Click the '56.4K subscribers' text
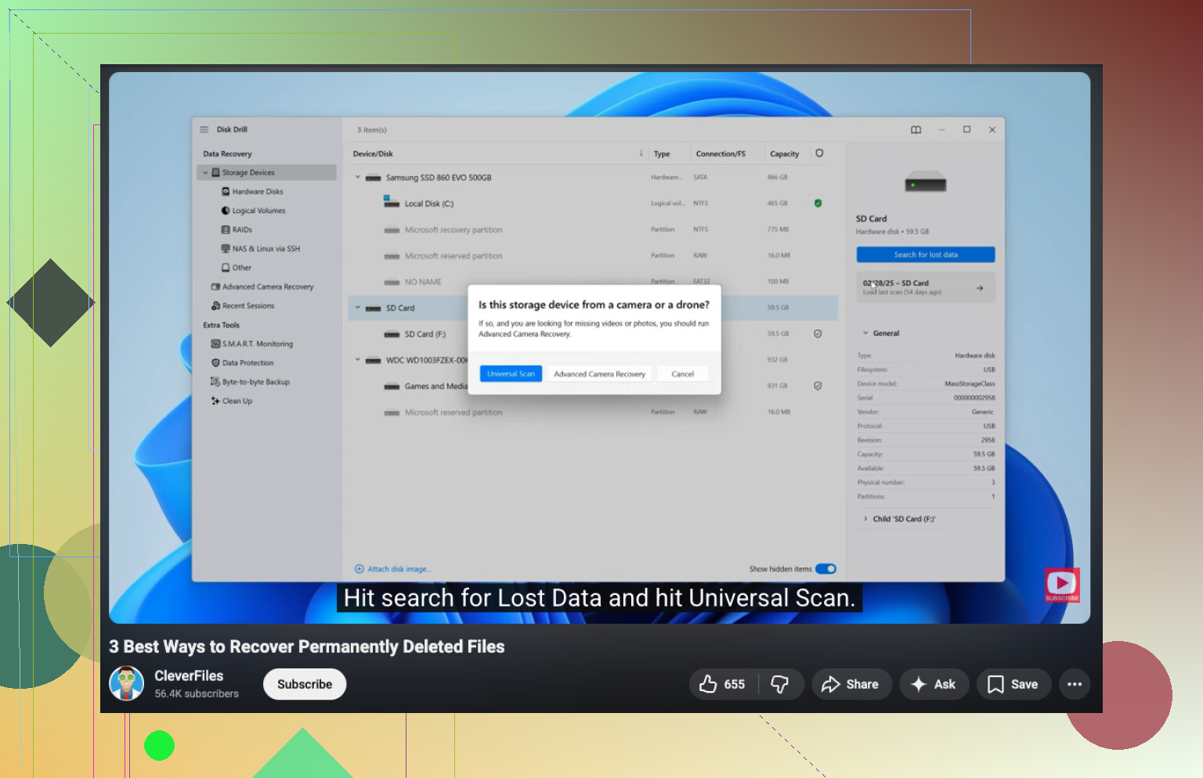 [x=197, y=693]
